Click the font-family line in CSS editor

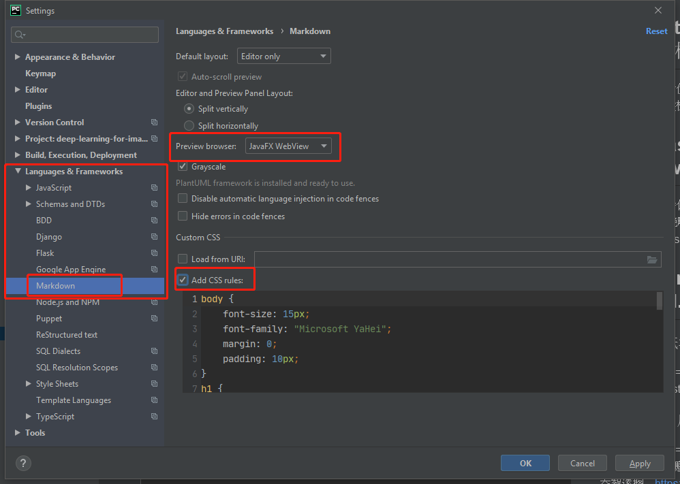point(307,329)
